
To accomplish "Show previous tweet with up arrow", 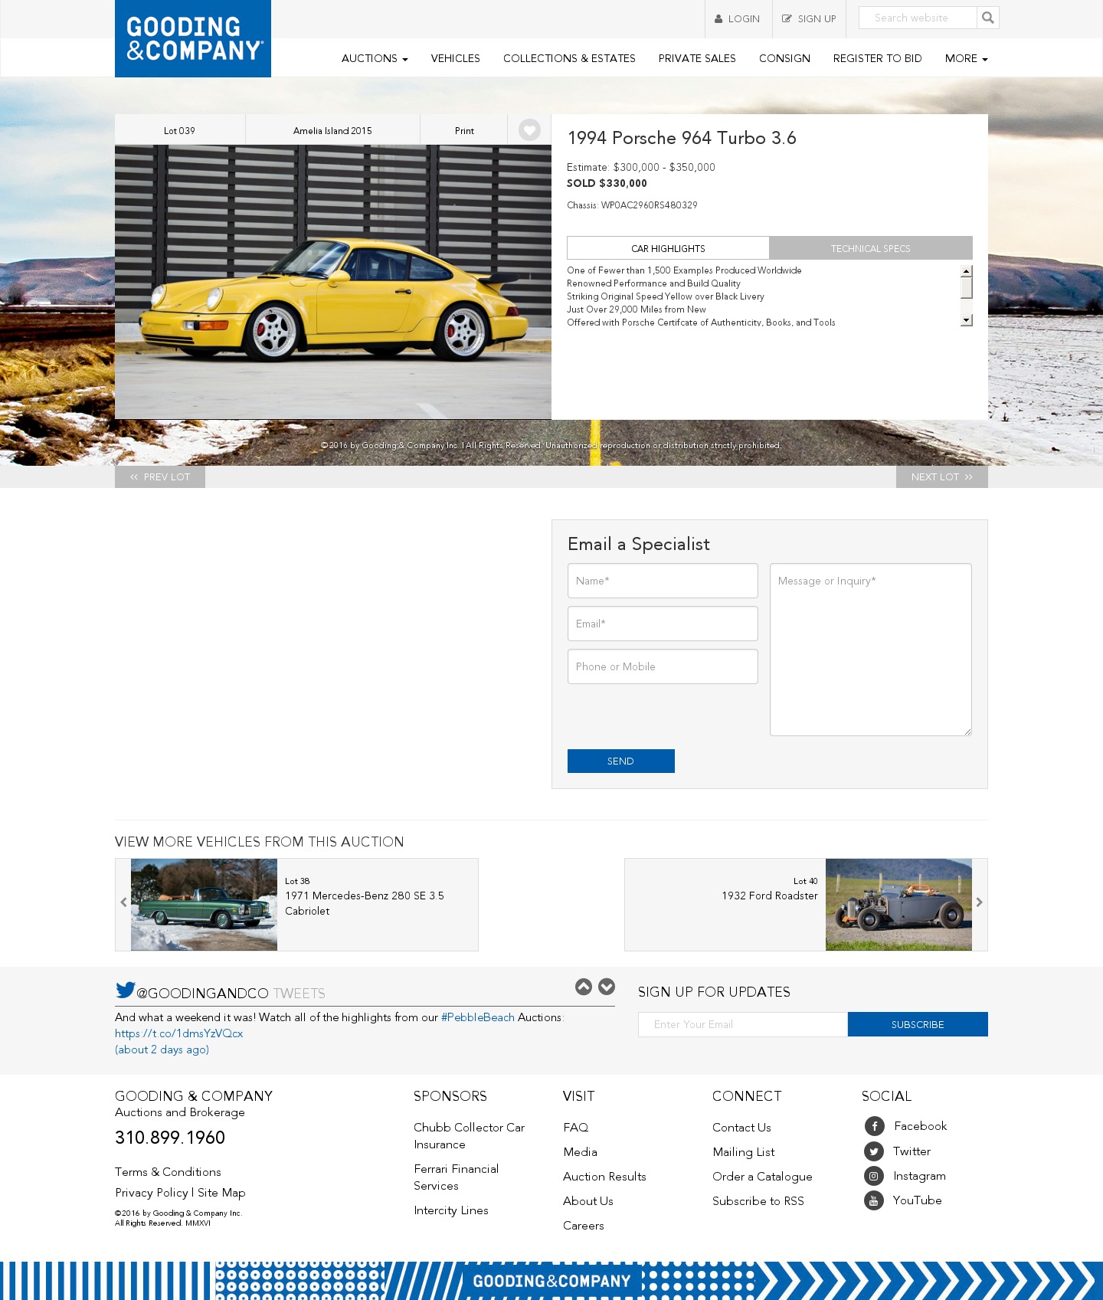I will [x=584, y=987].
